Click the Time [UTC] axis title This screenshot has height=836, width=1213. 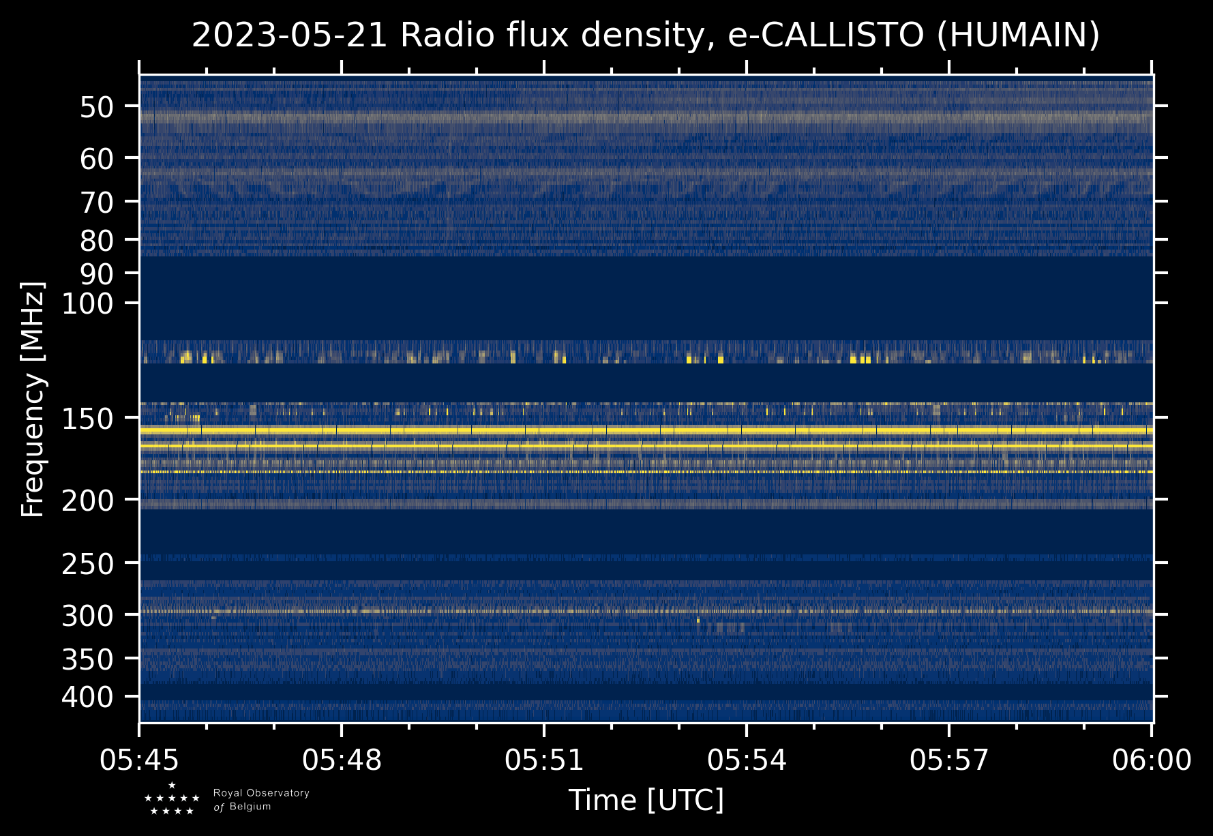tap(646, 800)
